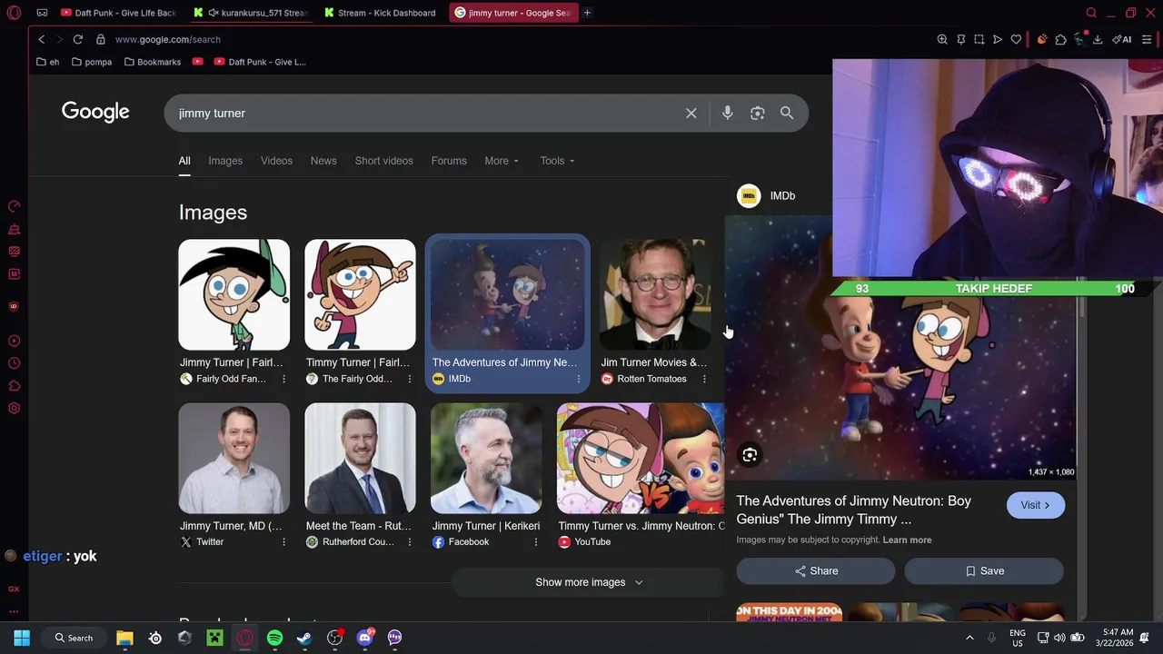This screenshot has height=654, width=1163.
Task: Open browser downloads icon
Action: pos(1098,40)
